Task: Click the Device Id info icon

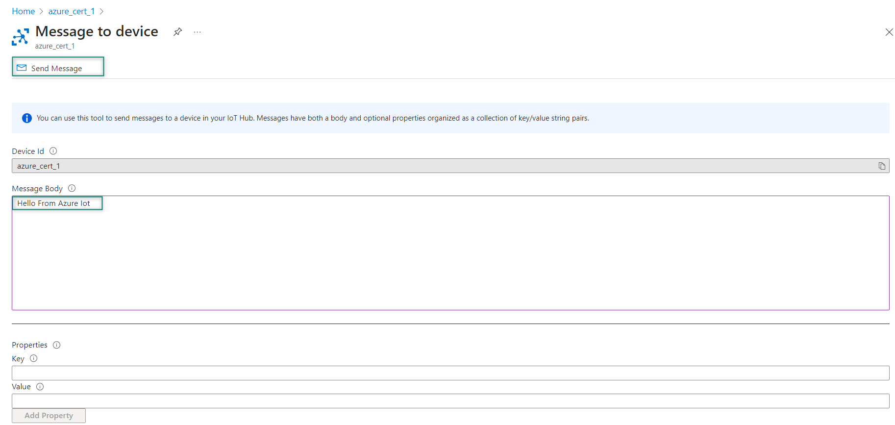Action: 53,151
